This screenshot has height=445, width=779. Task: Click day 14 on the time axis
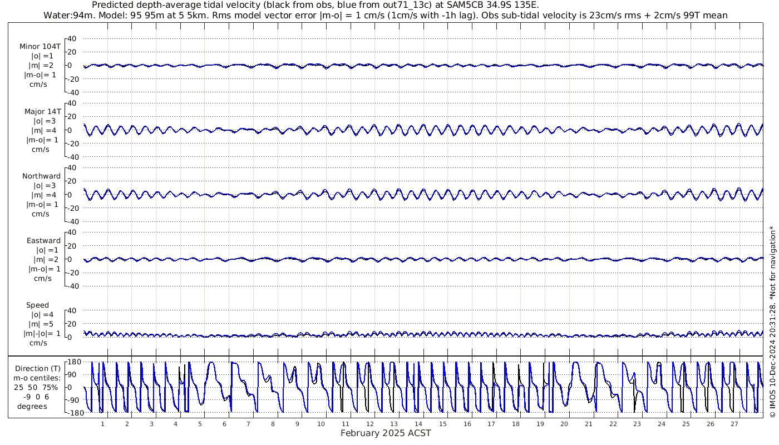[418, 424]
